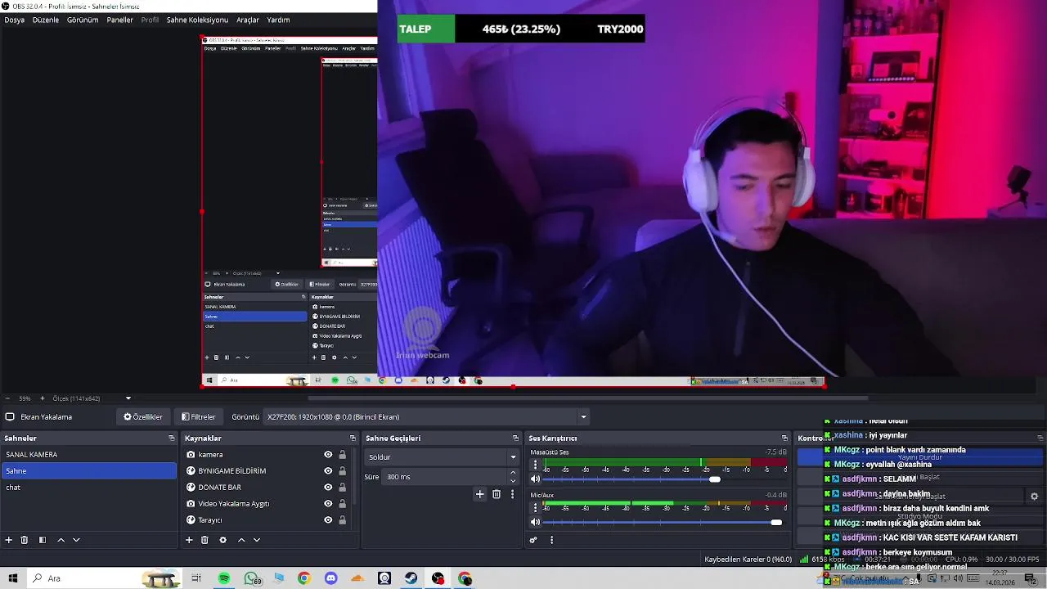Increase Süre duration with stepper up arrow
This screenshot has height=589, width=1047.
[513, 473]
